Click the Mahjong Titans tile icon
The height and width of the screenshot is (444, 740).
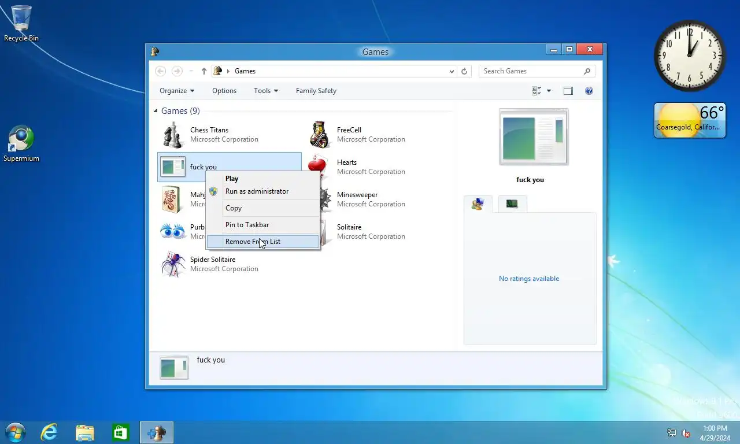point(172,199)
